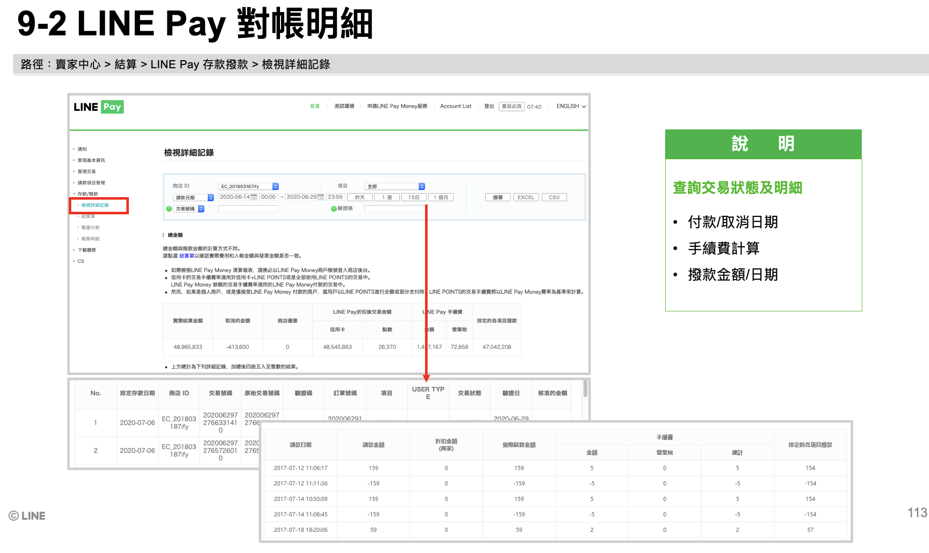Image resolution: width=929 pixels, height=553 pixels.
Task: Click the 交易號碼 text input field
Action: [x=248, y=209]
